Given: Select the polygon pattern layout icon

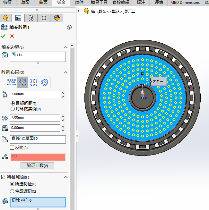Looking at the screenshot, I should [45, 82].
